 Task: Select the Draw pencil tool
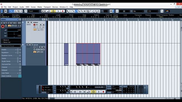click(x=90, y=11)
